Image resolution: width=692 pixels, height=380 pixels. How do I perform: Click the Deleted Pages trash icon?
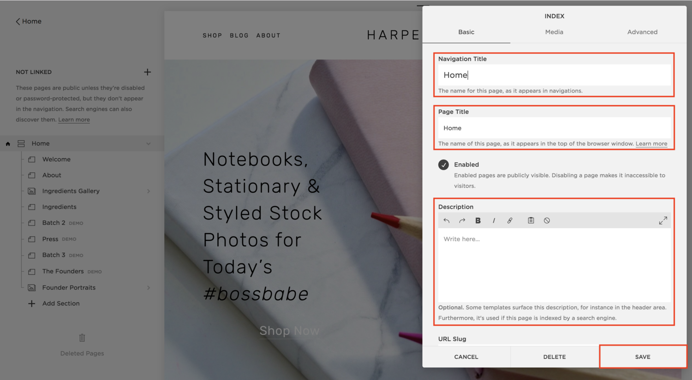click(82, 338)
